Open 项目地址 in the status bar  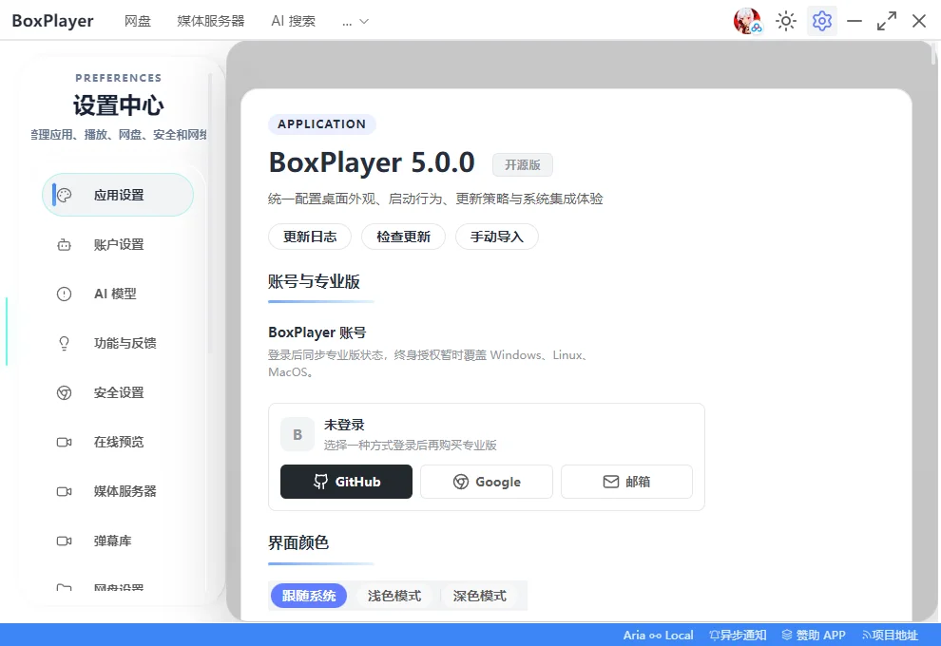tap(890, 636)
